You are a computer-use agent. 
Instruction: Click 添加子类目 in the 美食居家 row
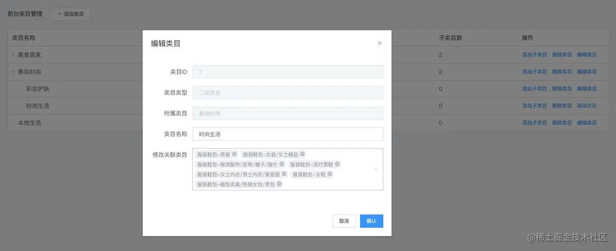tap(535, 55)
